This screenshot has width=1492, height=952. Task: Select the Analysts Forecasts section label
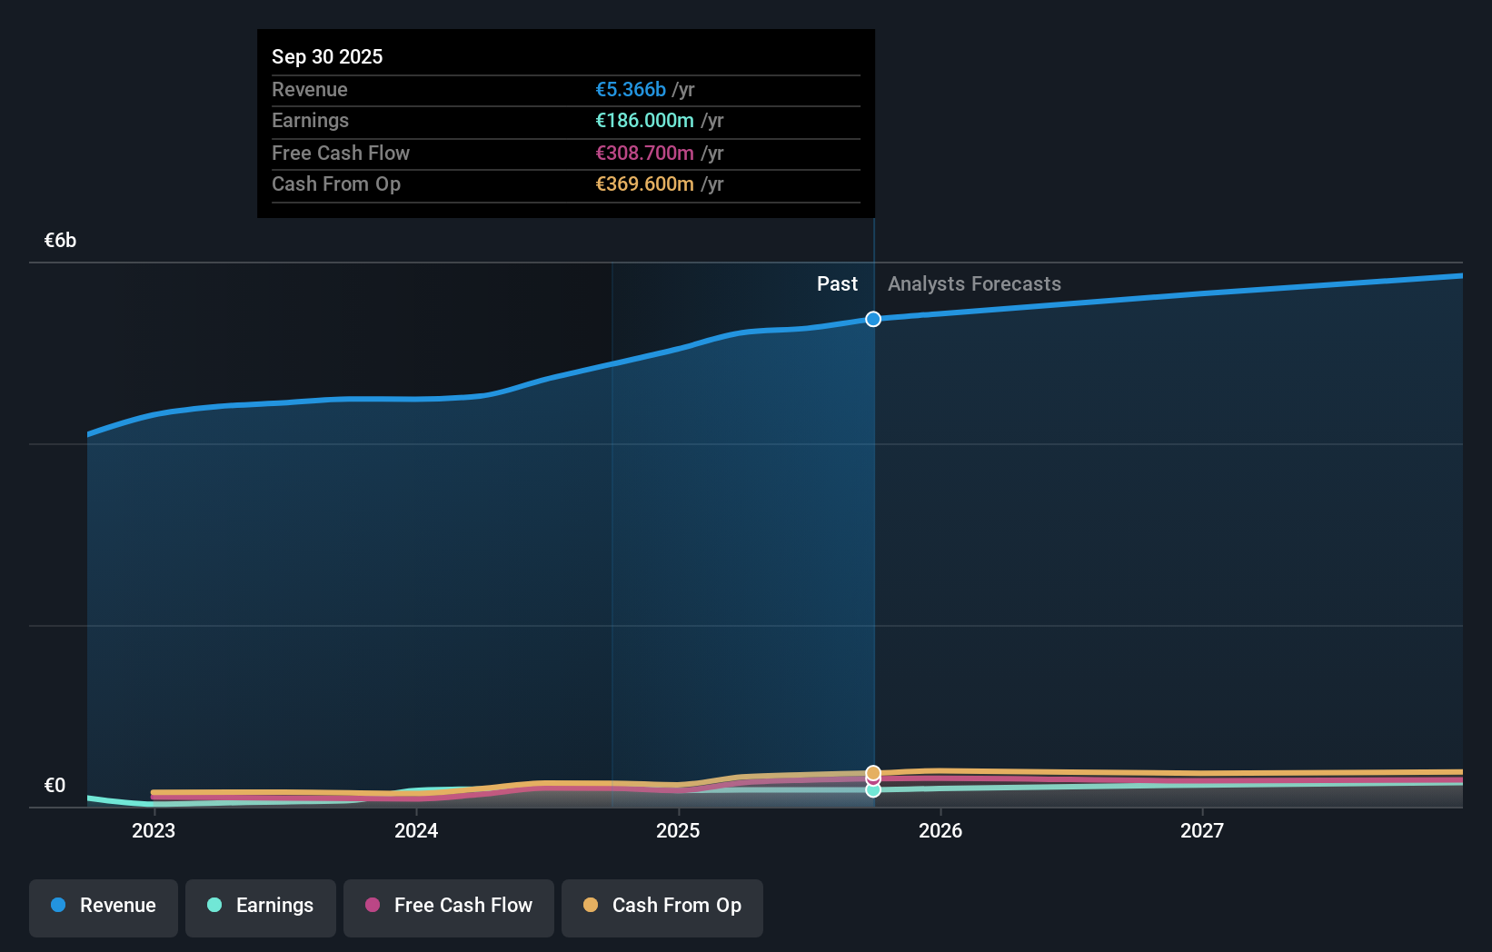(974, 283)
